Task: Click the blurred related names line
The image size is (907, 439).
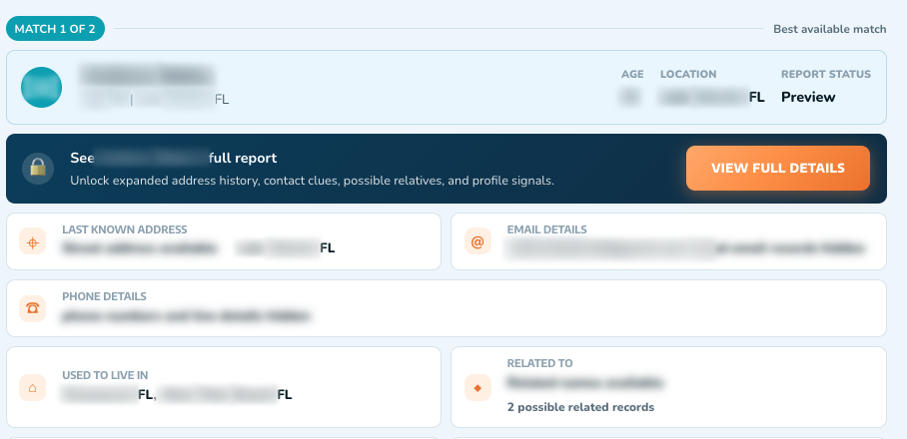Action: tap(585, 382)
